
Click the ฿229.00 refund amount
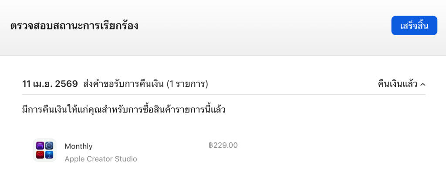pyautogui.click(x=223, y=145)
